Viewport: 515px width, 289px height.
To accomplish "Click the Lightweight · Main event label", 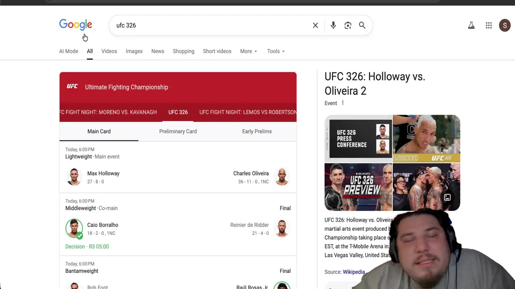I will [x=93, y=157].
